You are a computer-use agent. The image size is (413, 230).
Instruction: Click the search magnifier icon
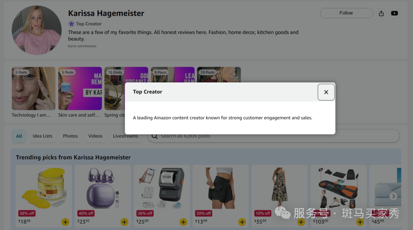(x=154, y=136)
